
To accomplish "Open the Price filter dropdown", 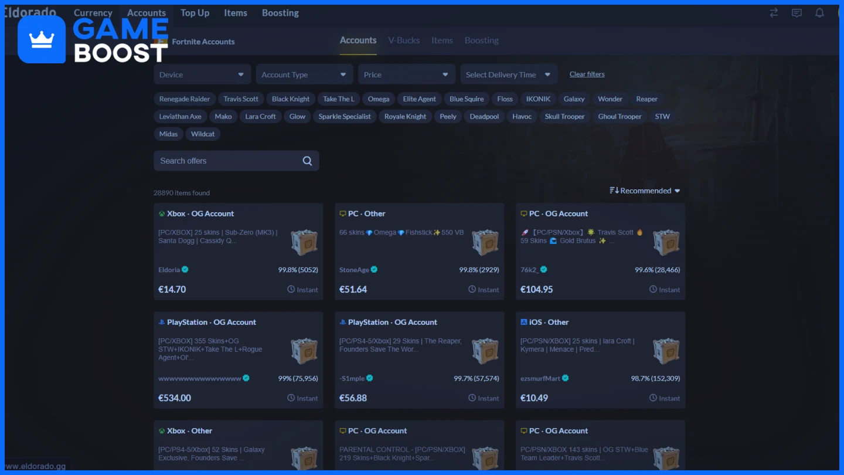I will (x=406, y=74).
